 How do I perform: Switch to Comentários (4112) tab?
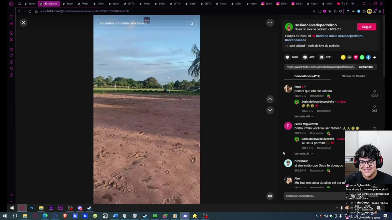coord(307,76)
